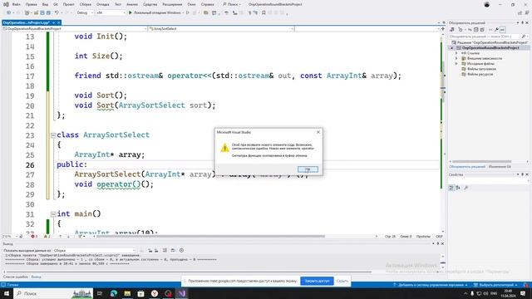This screenshot has width=532, height=299.
Task: Open the Git menu
Action: click(56, 4)
